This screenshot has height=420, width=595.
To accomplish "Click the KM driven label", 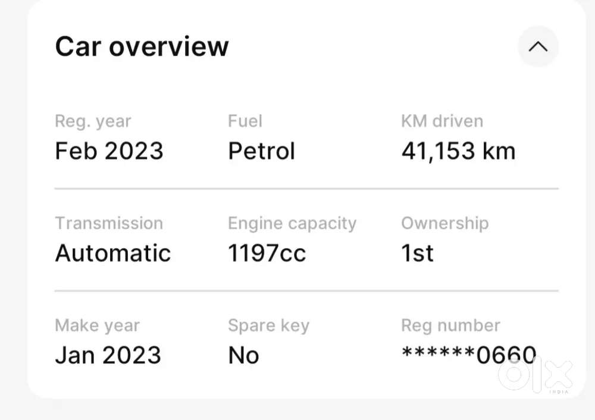I will [x=441, y=121].
